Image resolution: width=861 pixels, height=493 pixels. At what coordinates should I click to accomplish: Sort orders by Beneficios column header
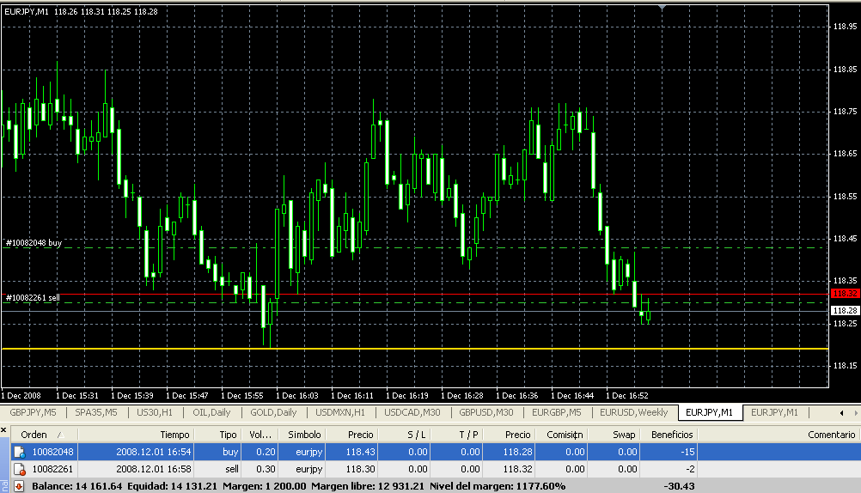pyautogui.click(x=671, y=435)
